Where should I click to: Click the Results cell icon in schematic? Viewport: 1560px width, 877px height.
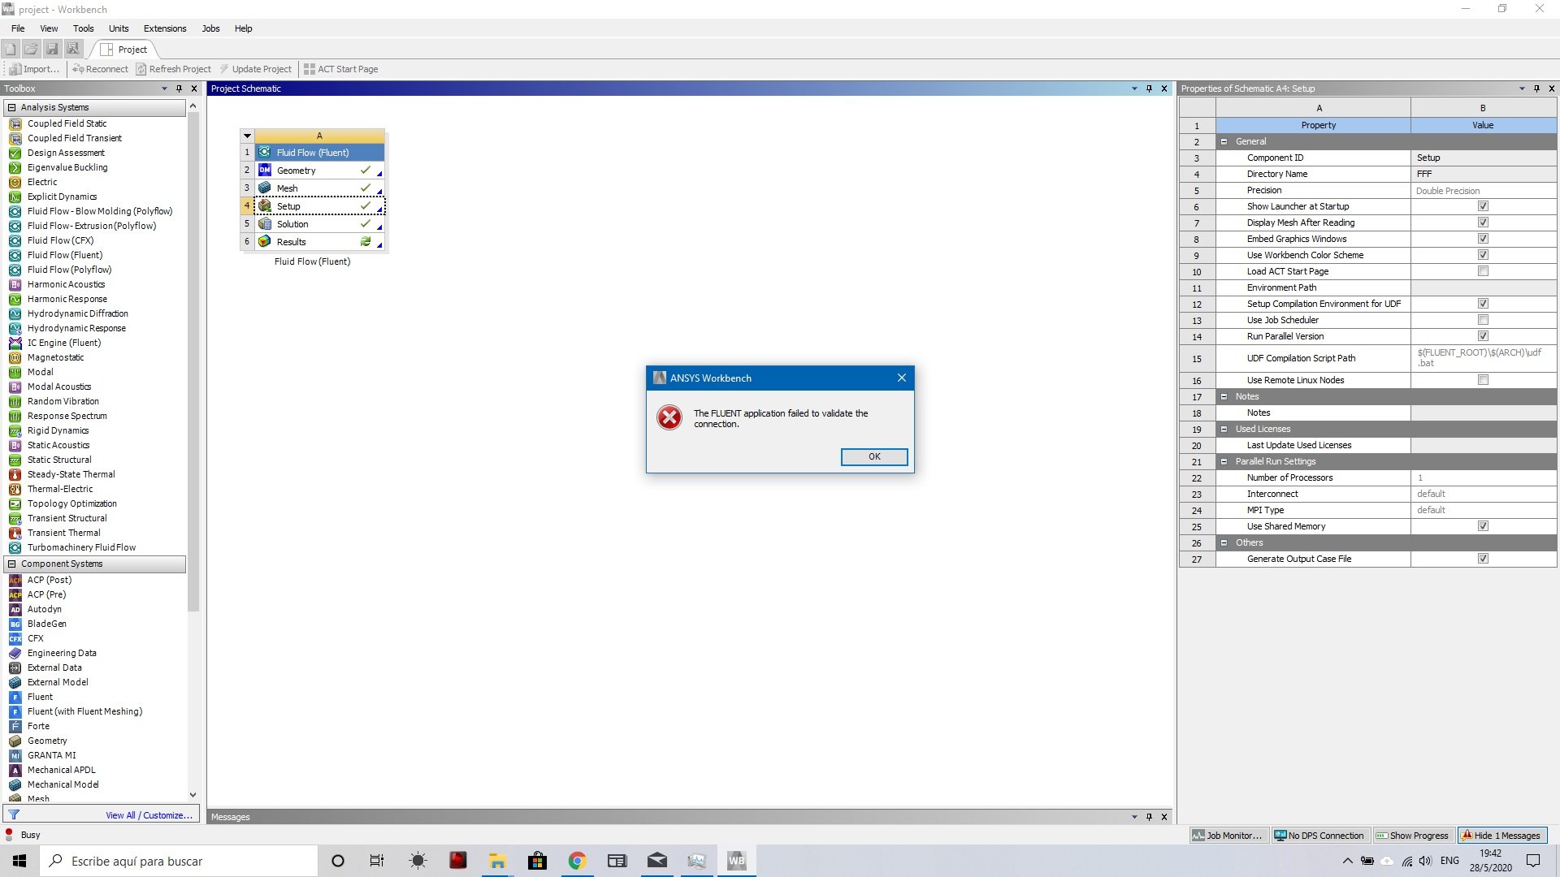[x=265, y=241]
